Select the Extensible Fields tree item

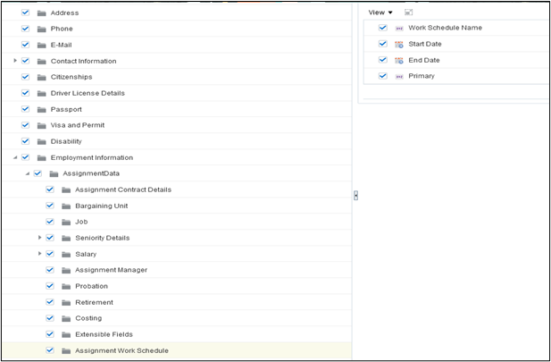[104, 334]
